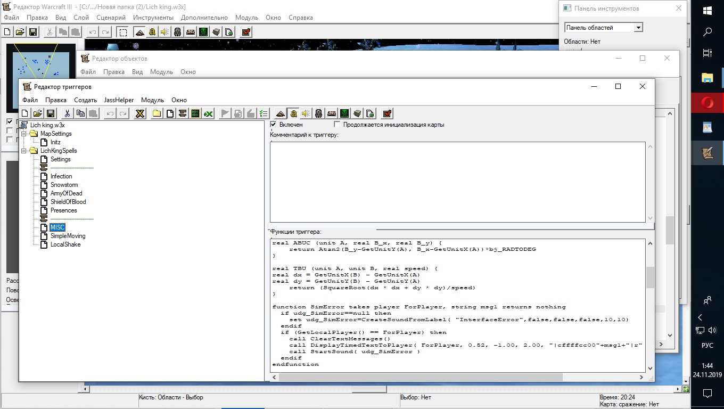Collapse the MapSettings folder
Image resolution: width=724 pixels, height=409 pixels.
[x=23, y=134]
